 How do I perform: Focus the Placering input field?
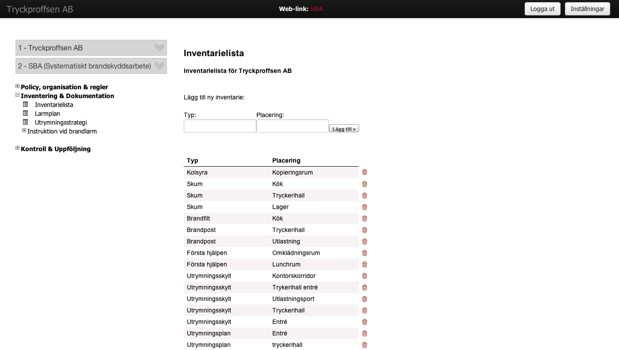point(293,126)
